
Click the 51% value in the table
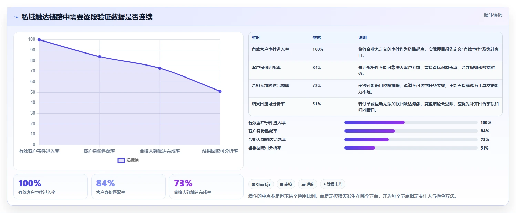[x=317, y=104]
